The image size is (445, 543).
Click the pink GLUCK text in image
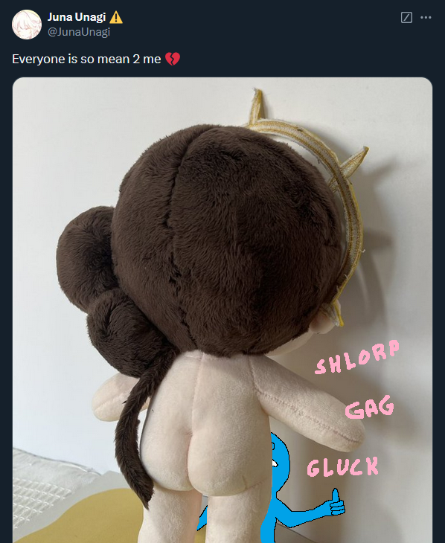click(343, 467)
